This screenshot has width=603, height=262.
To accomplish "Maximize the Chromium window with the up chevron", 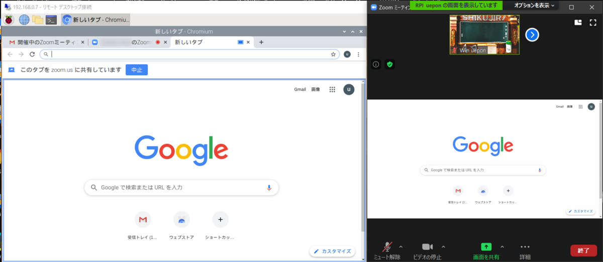I will [352, 31].
